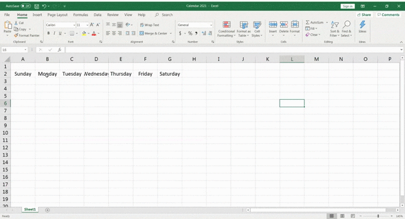
Task: Click the Orientation text angle icon
Action: coord(128,25)
